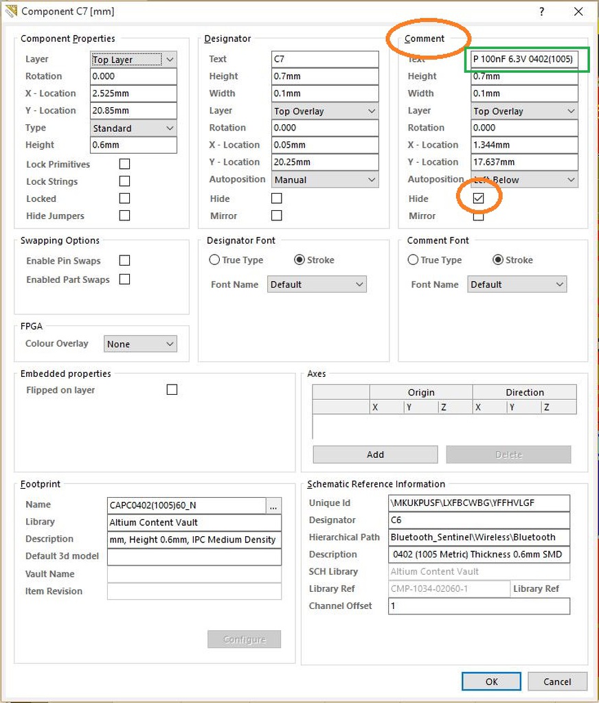Image resolution: width=599 pixels, height=703 pixels.
Task: Click Comment Y - Location field 17.637mm
Action: click(525, 162)
